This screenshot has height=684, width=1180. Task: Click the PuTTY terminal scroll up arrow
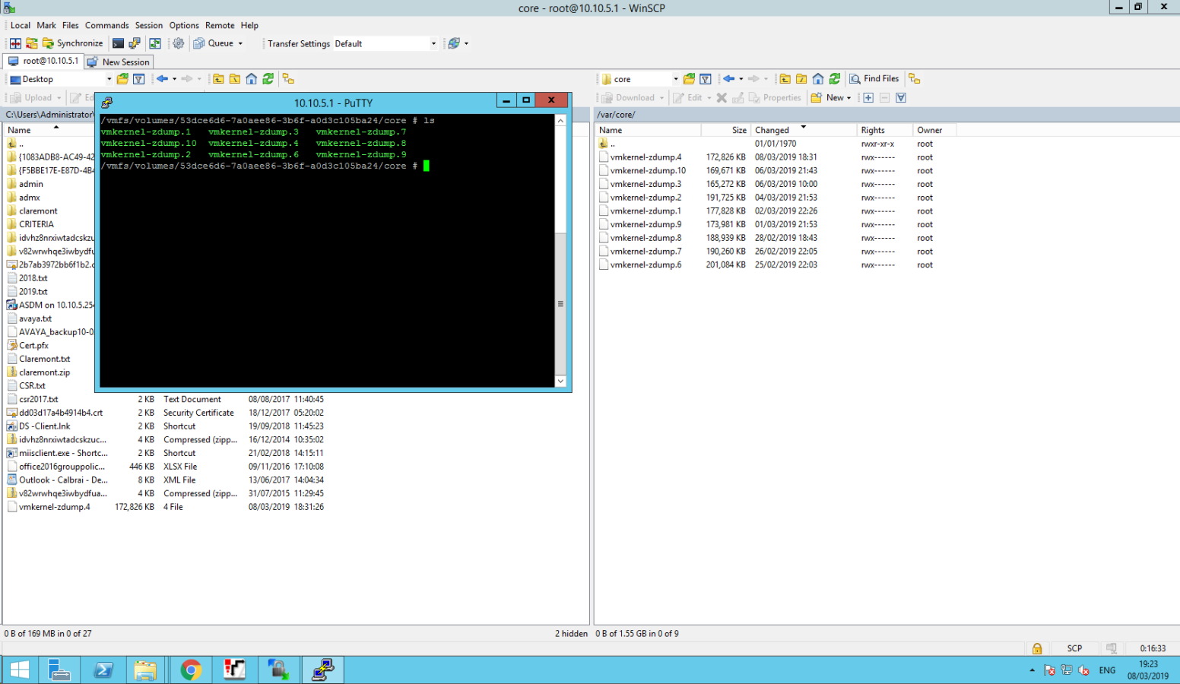[x=560, y=120]
